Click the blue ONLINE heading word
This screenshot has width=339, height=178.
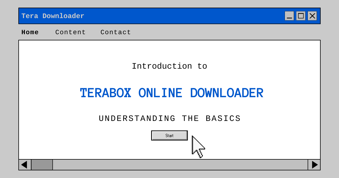point(160,94)
